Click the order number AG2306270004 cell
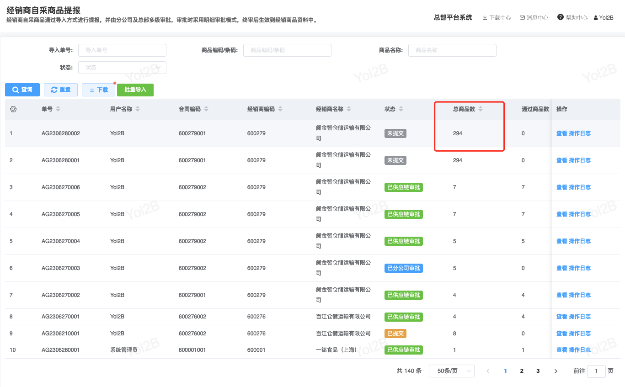 click(61, 241)
